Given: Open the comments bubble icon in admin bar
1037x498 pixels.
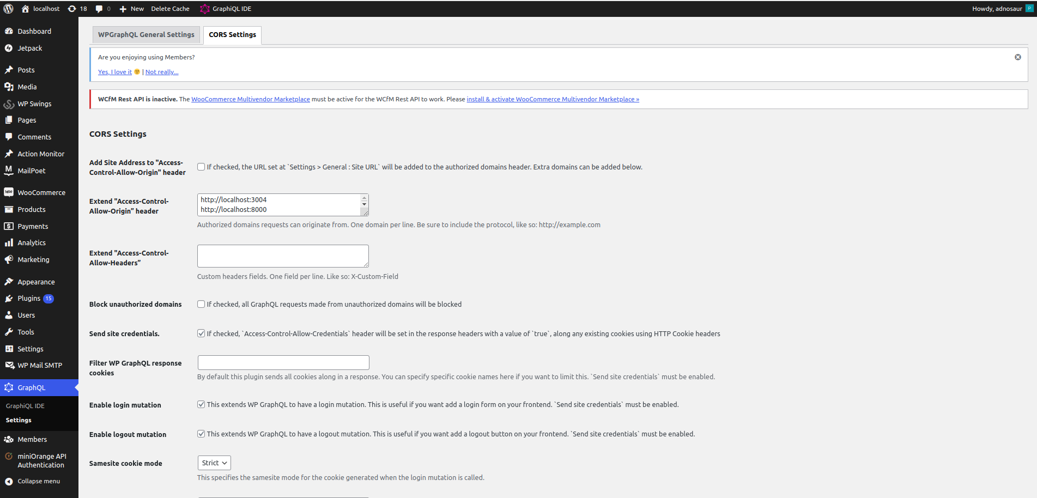Looking at the screenshot, I should click(99, 9).
